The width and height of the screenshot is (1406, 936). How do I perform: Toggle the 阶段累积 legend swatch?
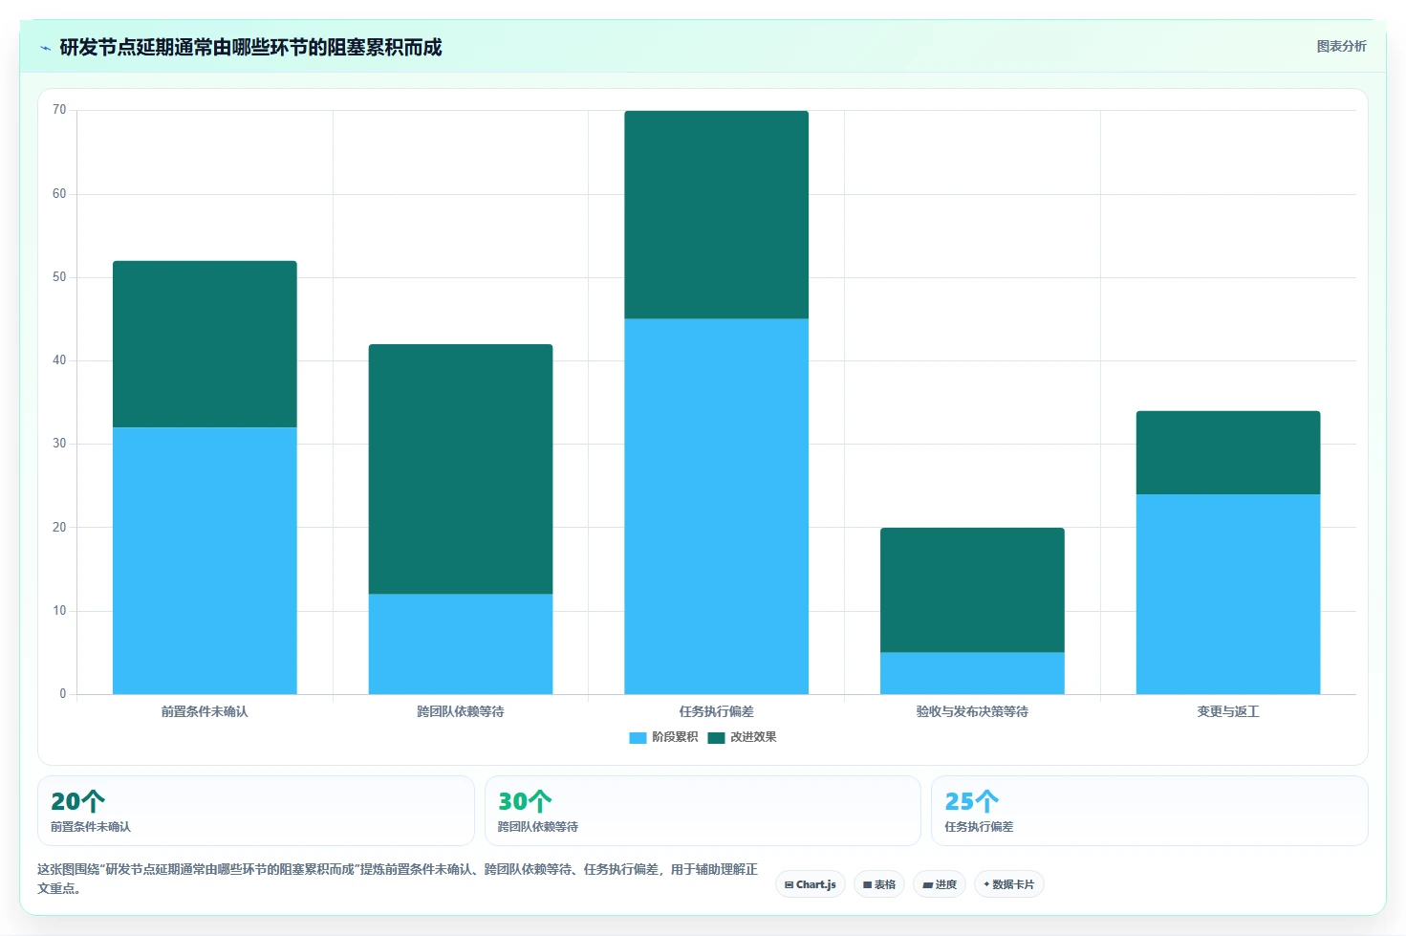[x=638, y=738]
